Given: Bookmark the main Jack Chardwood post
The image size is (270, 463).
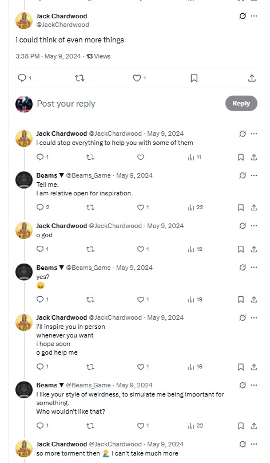Looking at the screenshot, I should pos(194,78).
